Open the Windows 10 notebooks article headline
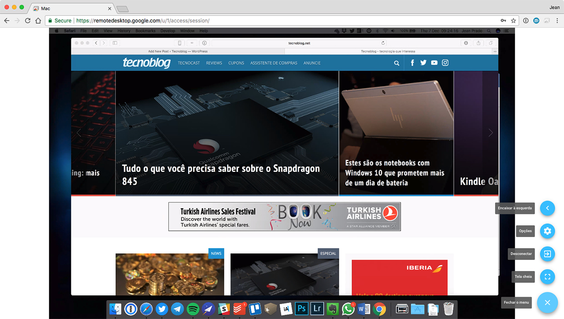Viewport: 564px width, 319px height. click(395, 173)
